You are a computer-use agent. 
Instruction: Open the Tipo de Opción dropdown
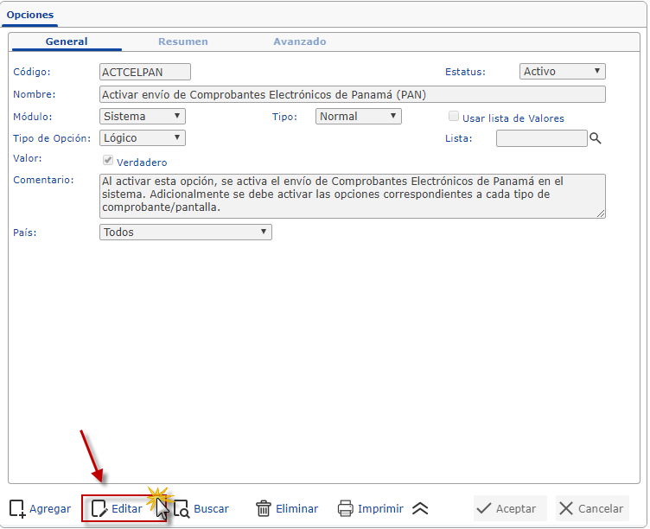(142, 137)
